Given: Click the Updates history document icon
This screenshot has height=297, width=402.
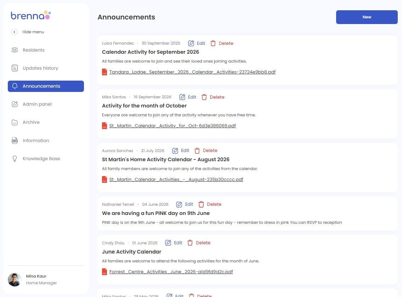Looking at the screenshot, I should pos(15,68).
